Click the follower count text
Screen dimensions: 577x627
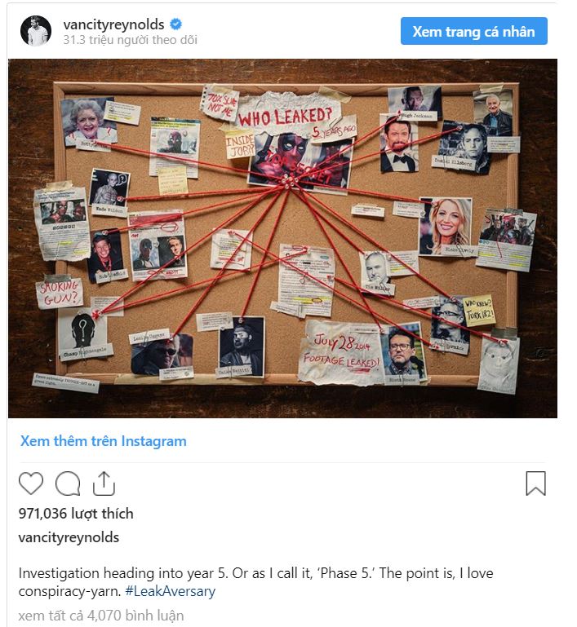[x=130, y=40]
